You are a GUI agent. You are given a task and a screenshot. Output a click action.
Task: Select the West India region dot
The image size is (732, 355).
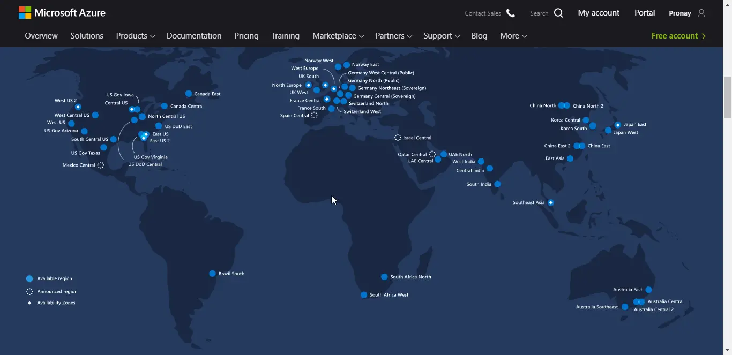481,162
